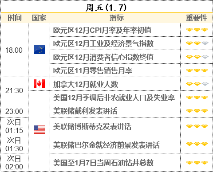Click the 国家 column header

[39, 18]
